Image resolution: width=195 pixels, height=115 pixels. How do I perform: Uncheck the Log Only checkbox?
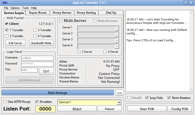147,98
